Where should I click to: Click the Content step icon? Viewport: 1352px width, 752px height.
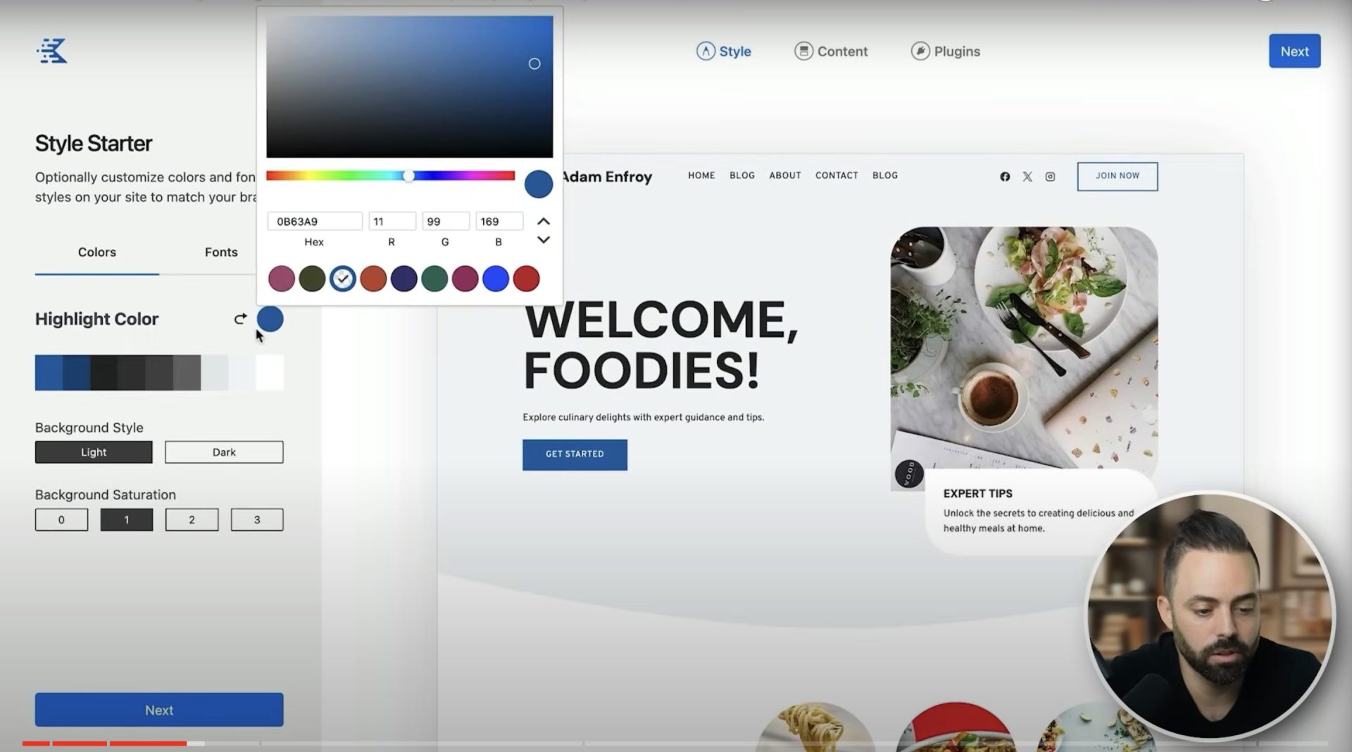[803, 51]
